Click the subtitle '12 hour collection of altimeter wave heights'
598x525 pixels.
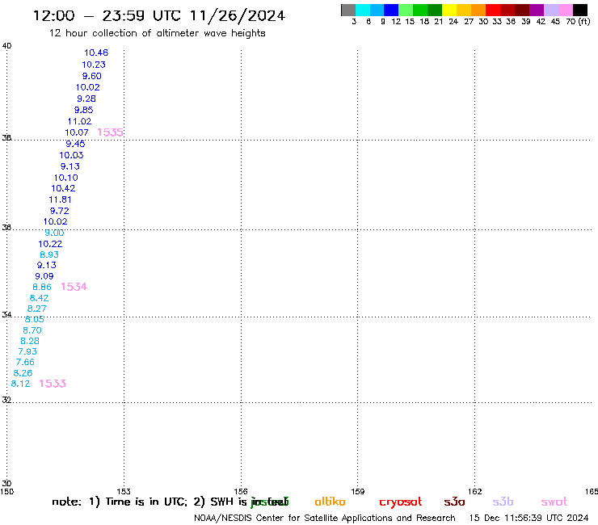point(157,33)
